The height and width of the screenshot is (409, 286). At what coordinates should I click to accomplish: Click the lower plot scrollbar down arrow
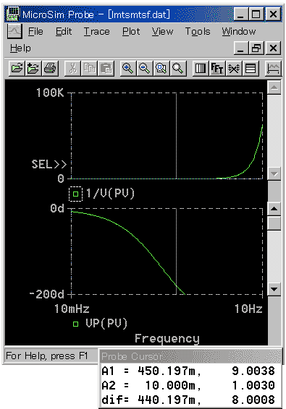pos(274,289)
